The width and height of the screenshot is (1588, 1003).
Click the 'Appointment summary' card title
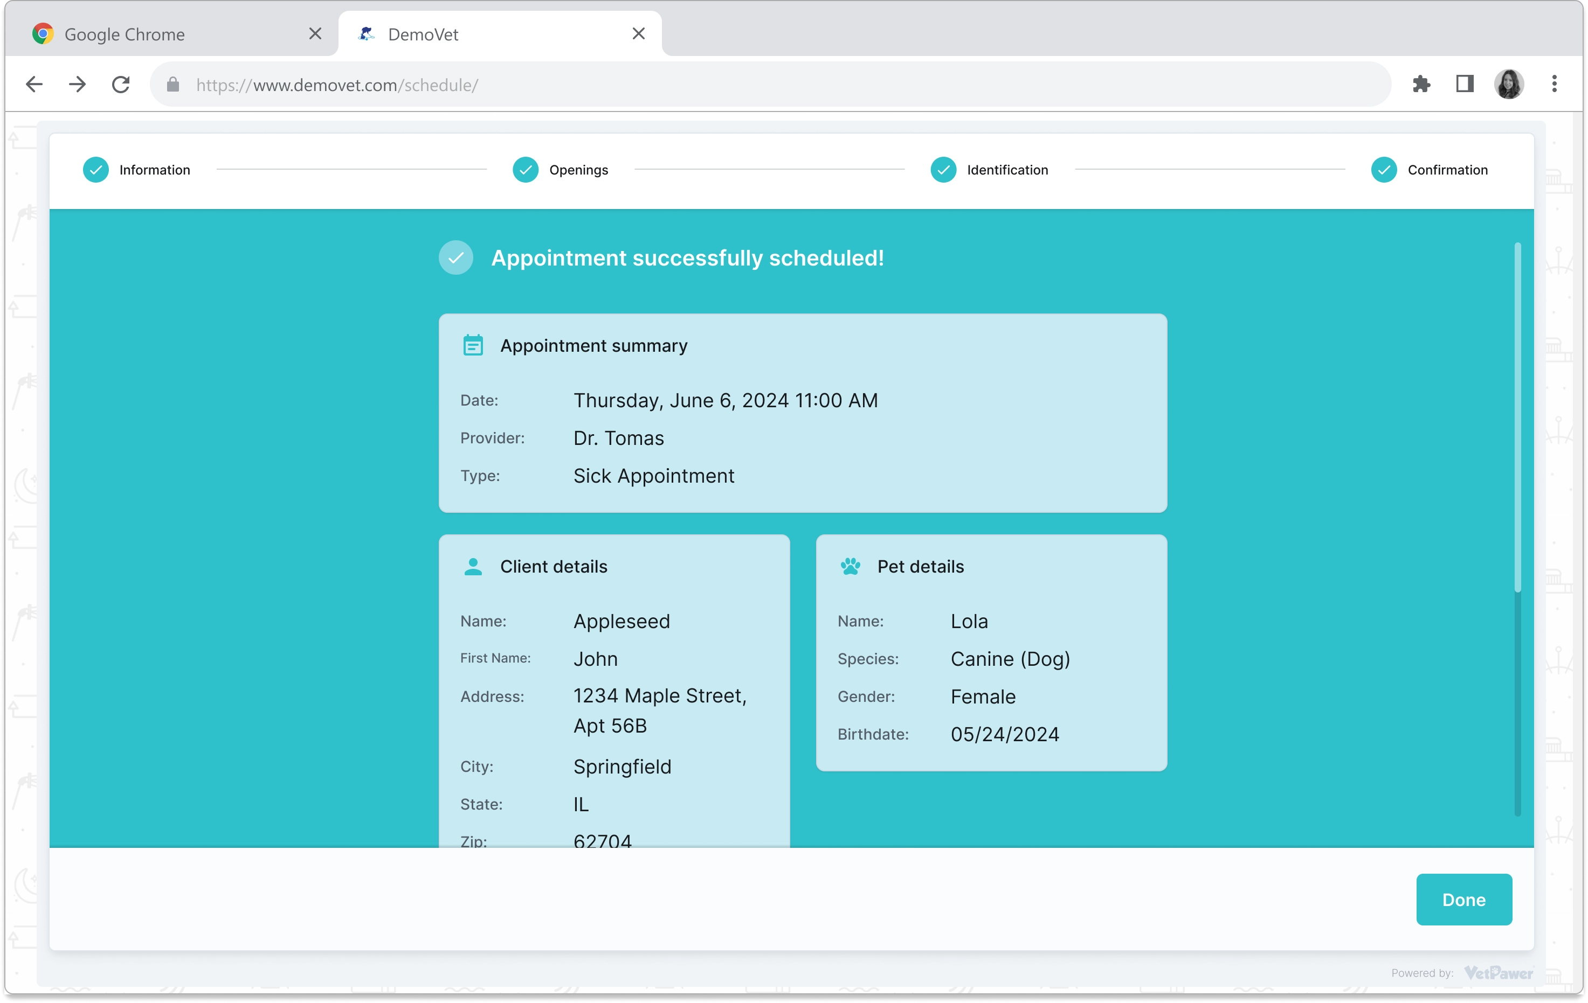(x=593, y=345)
